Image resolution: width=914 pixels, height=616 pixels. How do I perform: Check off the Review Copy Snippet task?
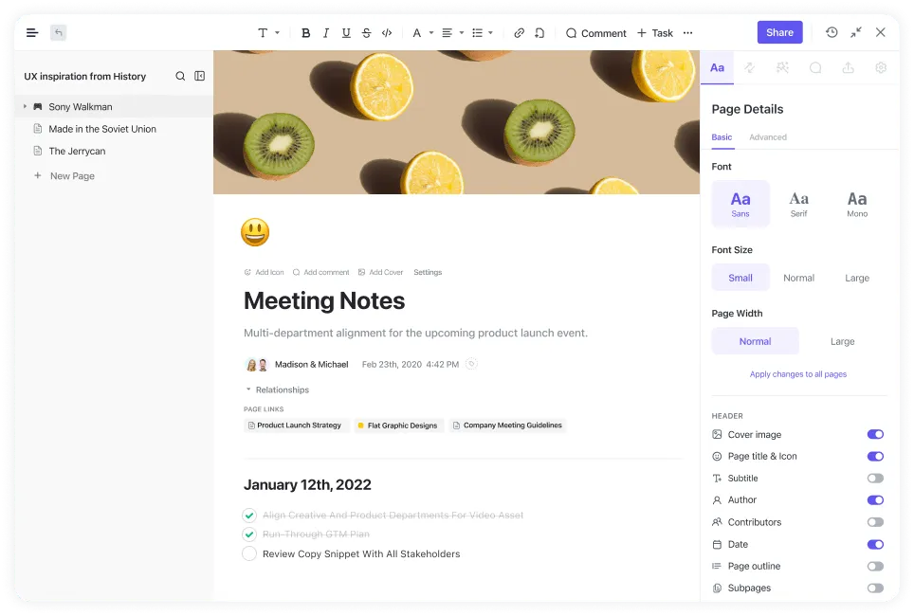(249, 553)
